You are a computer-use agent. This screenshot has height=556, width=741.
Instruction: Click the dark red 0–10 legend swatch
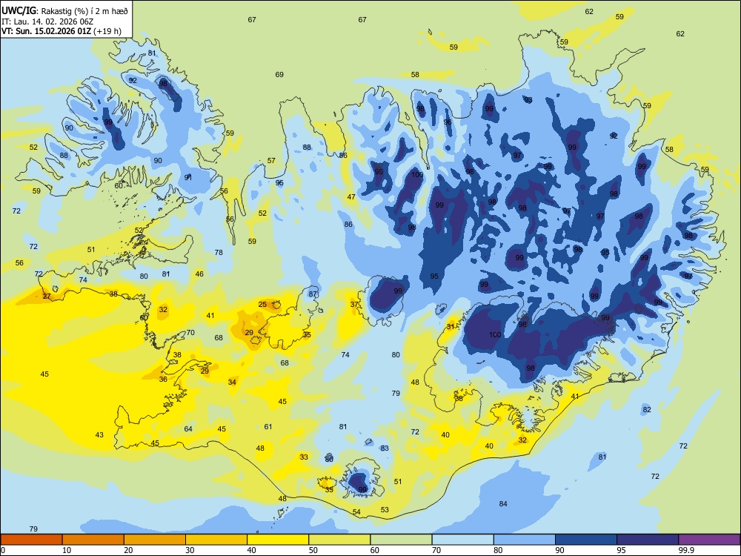pyautogui.click(x=31, y=540)
